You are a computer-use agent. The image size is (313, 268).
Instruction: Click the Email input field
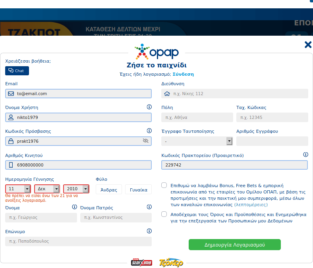(78, 94)
